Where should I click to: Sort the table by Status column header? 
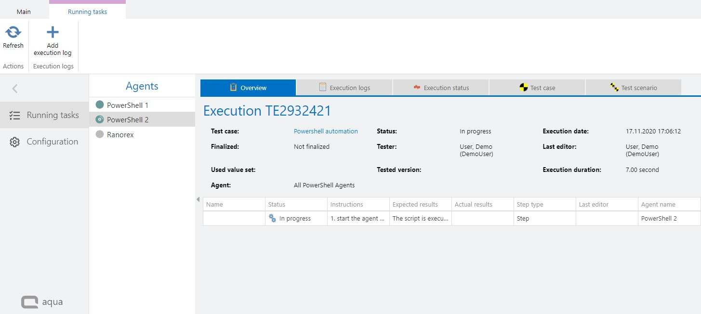coord(277,204)
